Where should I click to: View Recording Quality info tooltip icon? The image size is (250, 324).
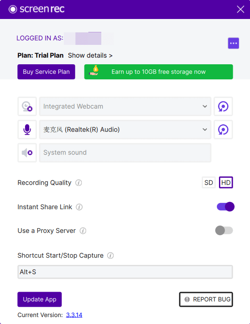pos(78,182)
